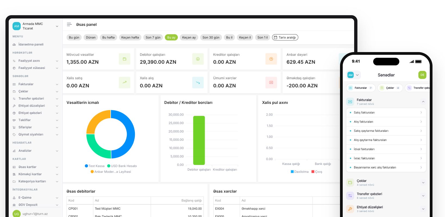Toggle the Çıxış legend in cash flow chart
The width and height of the screenshot is (445, 217).
(317, 172)
